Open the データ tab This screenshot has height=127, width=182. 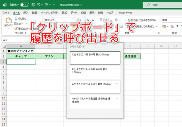click(x=74, y=13)
